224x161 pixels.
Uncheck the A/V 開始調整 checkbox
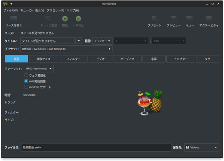[26, 81]
